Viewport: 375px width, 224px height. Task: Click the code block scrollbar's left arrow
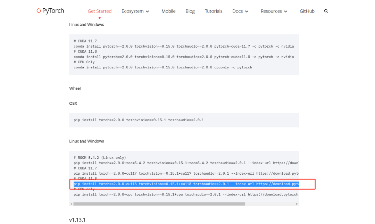[x=71, y=204]
